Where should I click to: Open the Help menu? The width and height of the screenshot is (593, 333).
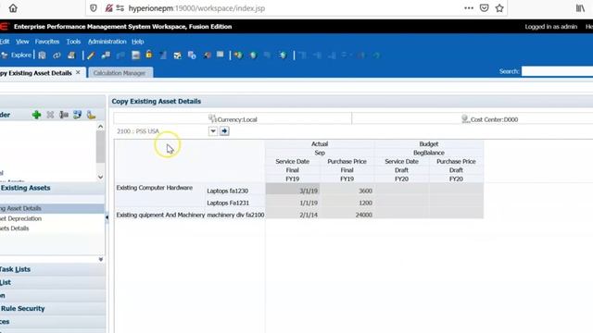138,42
